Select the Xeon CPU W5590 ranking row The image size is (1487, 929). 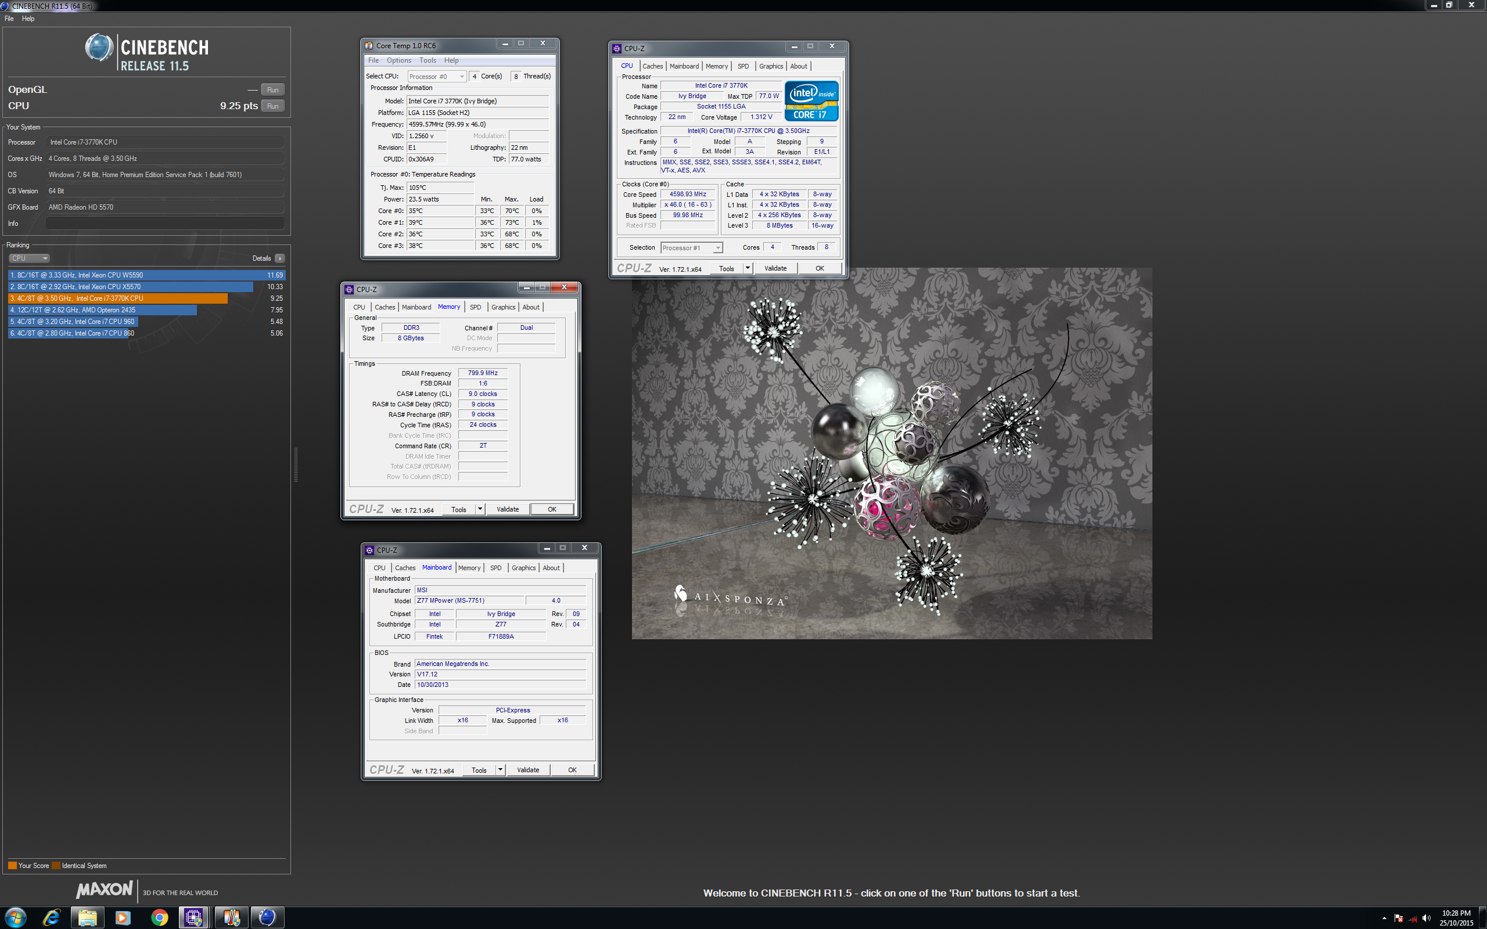click(146, 275)
